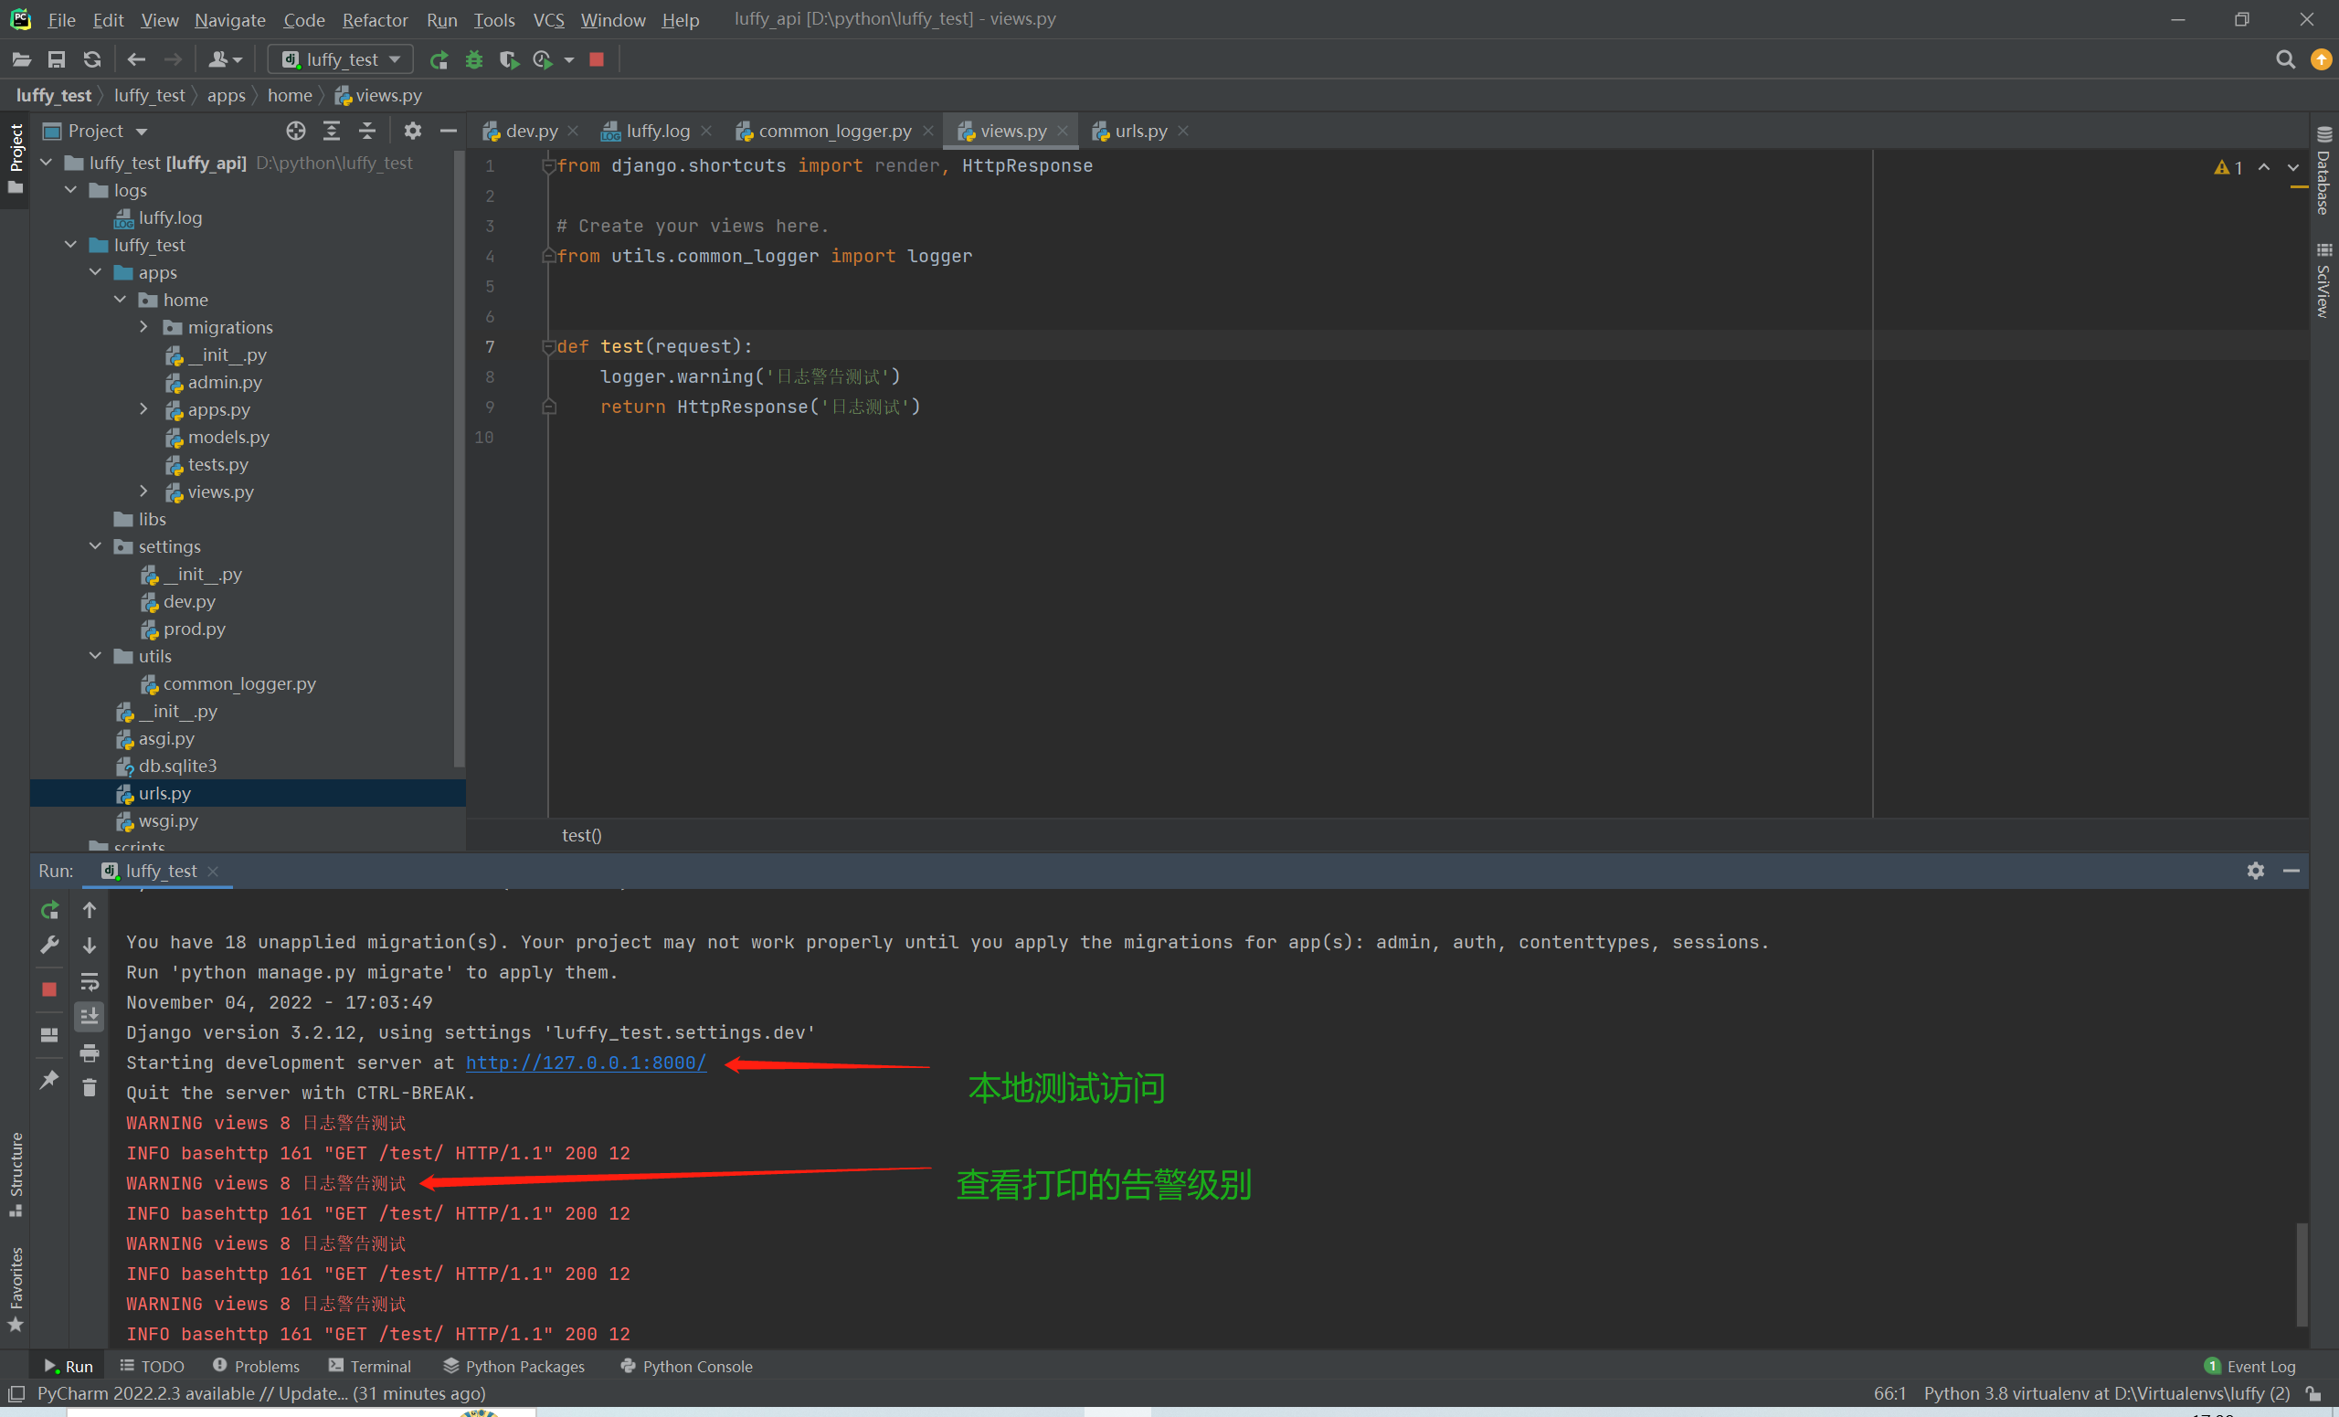Clear console with the trash icon

[90, 1088]
